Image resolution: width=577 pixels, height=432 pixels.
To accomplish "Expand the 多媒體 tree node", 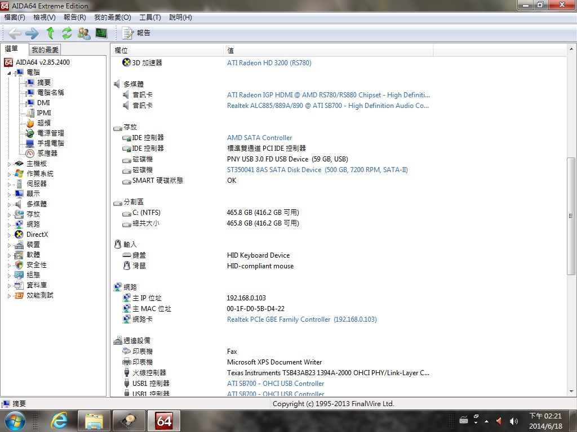I will point(9,204).
